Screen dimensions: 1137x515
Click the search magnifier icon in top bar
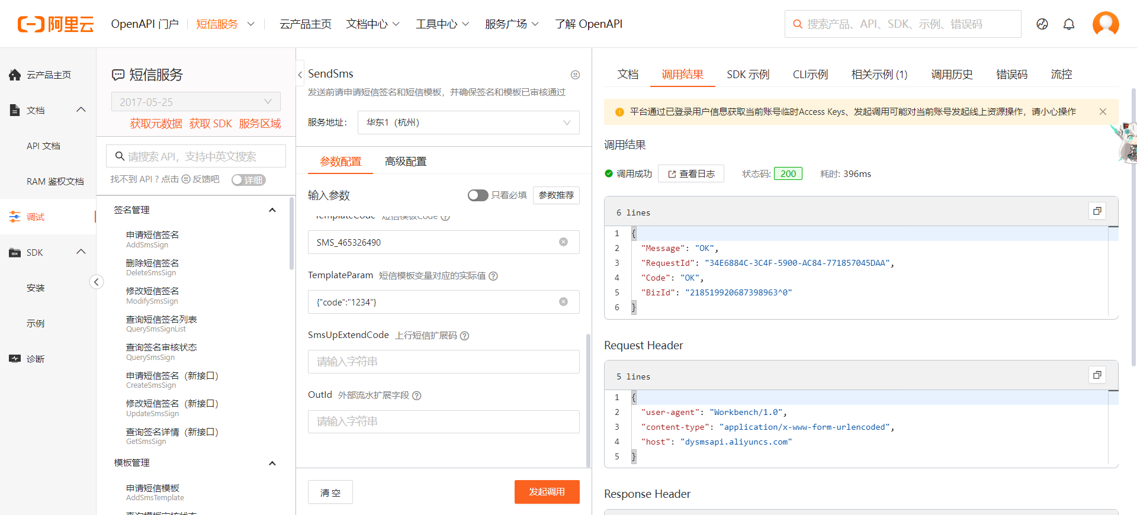pos(798,24)
